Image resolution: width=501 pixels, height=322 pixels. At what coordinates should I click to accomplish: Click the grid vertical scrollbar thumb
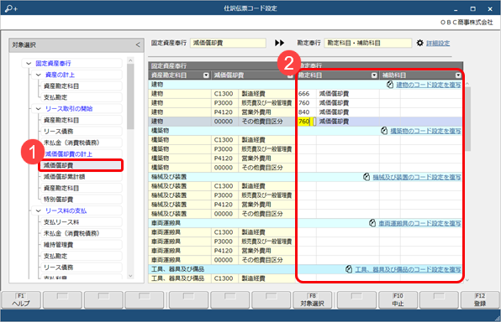coord(467,118)
